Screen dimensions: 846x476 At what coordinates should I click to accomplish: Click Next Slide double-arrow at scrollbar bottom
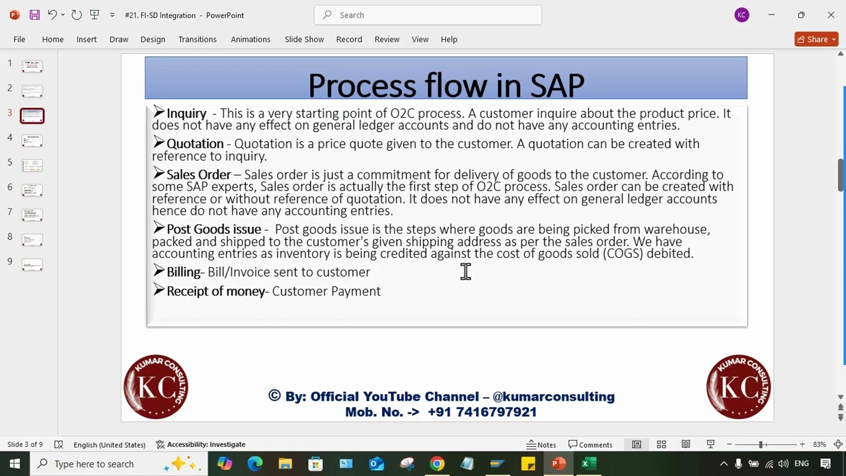(841, 418)
